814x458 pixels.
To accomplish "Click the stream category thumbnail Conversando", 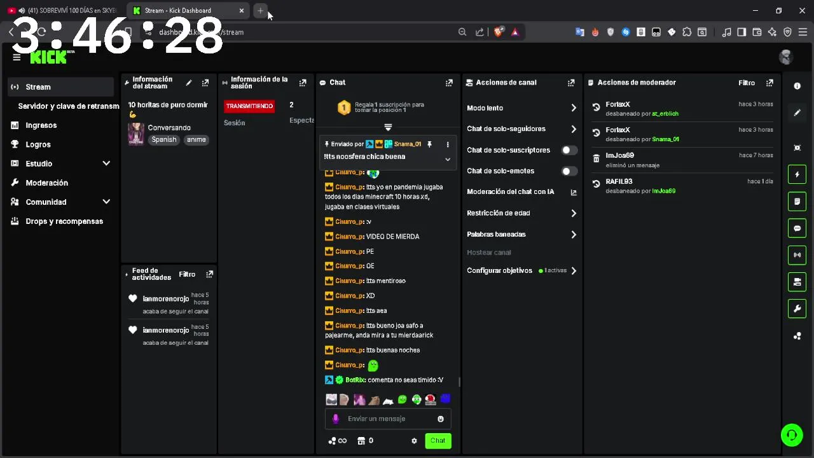I will 136,134.
